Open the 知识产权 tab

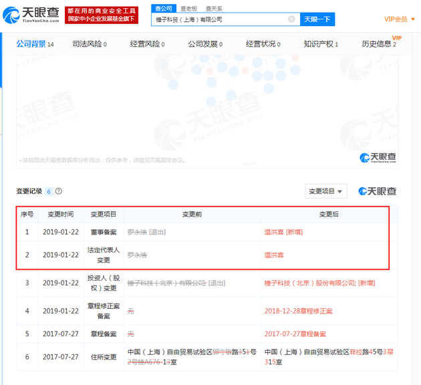pyautogui.click(x=321, y=43)
